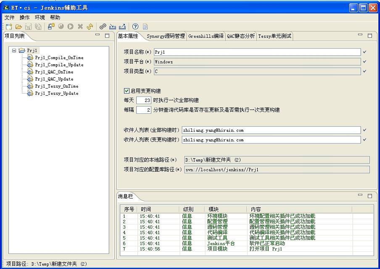Select the message 打开项目 Prj1
This screenshot has height=269, width=380.
[x=266, y=249]
